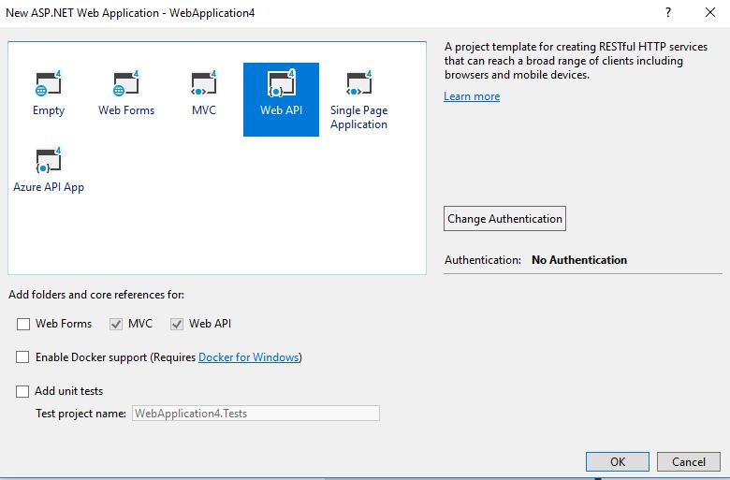The height and width of the screenshot is (480, 730).
Task: Confirm with the OK button
Action: [618, 462]
